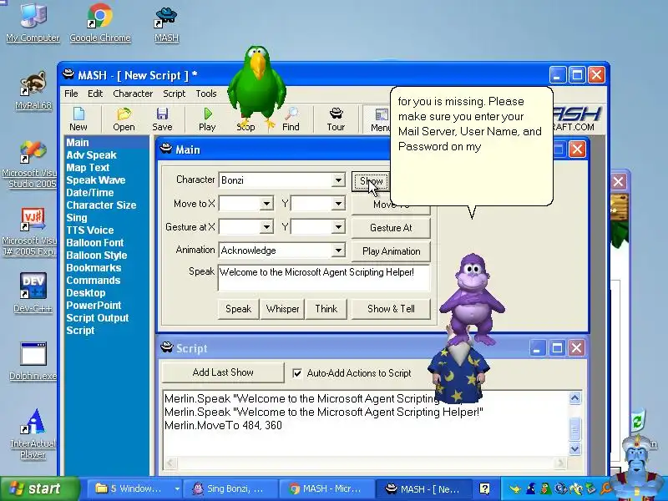This screenshot has width=668, height=501.
Task: Open the Edit menu
Action: [95, 94]
